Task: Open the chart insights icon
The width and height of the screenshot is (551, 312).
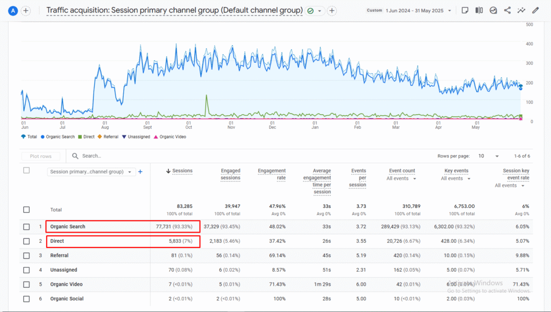Action: click(493, 11)
